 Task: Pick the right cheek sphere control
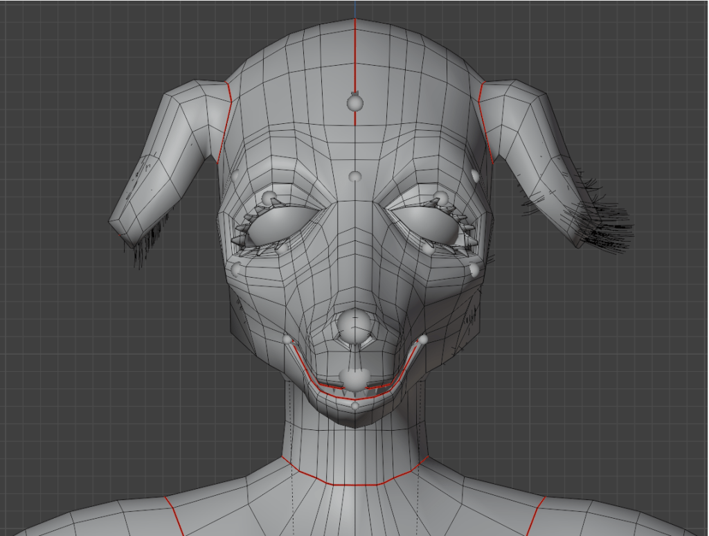click(474, 268)
